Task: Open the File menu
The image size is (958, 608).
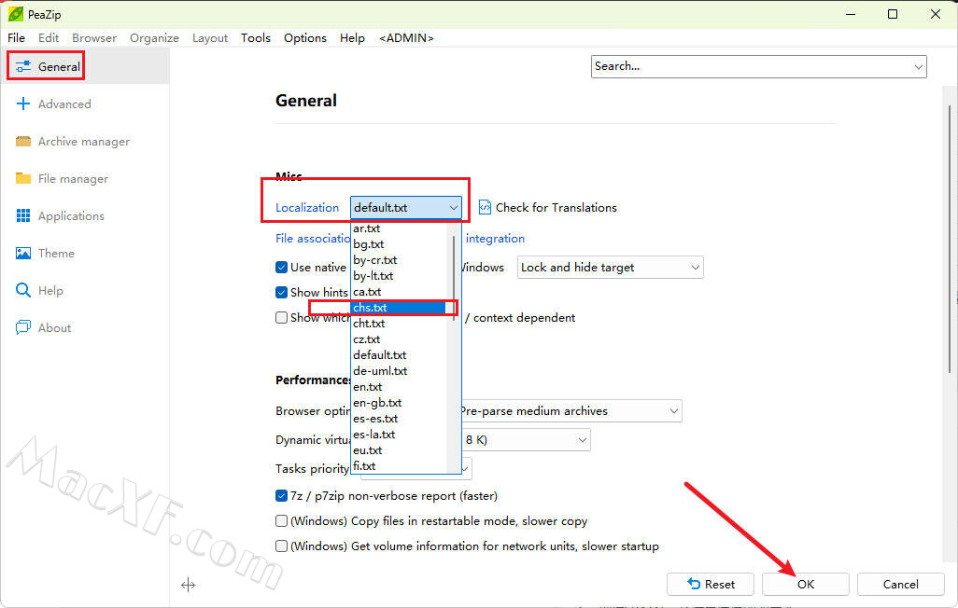Action: (x=17, y=38)
